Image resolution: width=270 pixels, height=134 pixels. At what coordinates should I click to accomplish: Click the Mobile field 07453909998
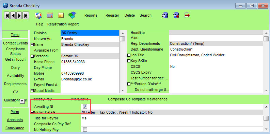coord(90,73)
